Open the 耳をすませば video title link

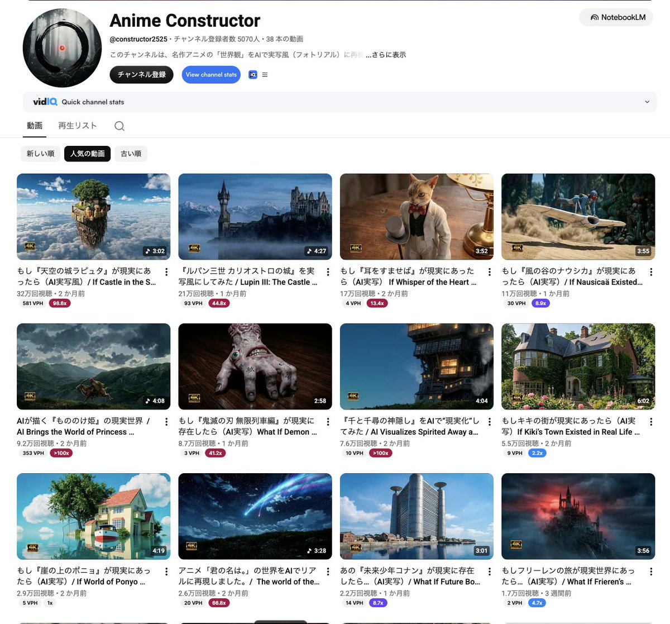point(408,277)
